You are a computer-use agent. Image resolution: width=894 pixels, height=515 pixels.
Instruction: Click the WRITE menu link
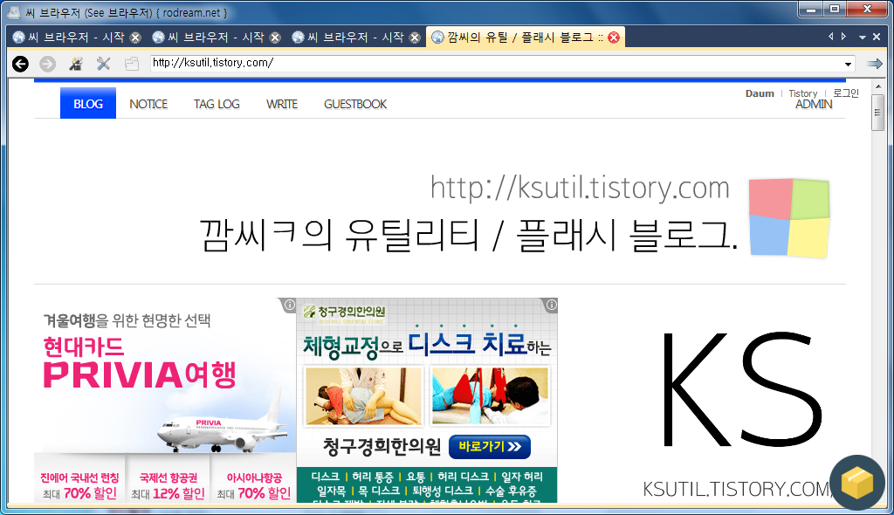click(x=282, y=105)
